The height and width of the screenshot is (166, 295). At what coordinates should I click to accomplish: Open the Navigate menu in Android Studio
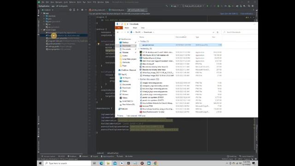pos(59,2)
